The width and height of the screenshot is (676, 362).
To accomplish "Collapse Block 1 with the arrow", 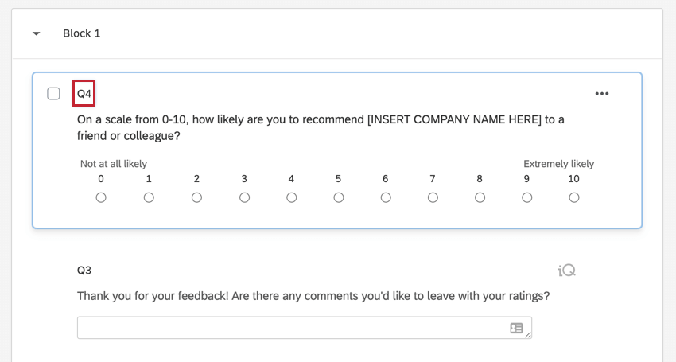I will pos(36,34).
